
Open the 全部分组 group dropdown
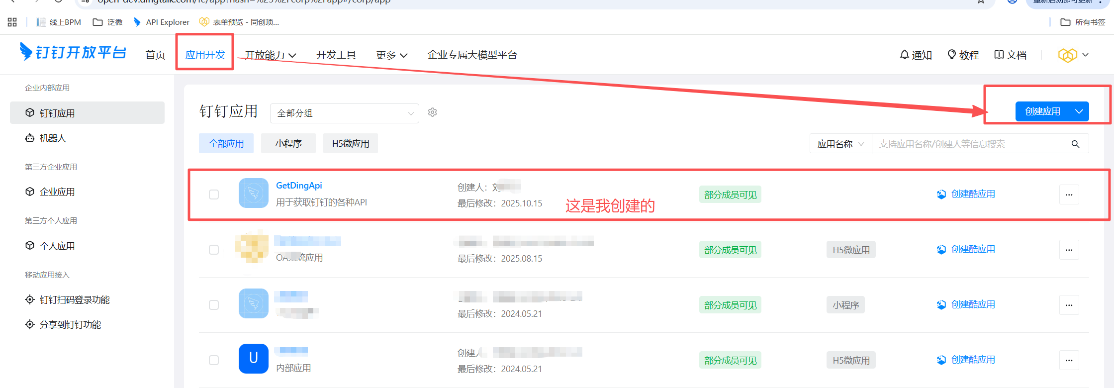point(345,113)
